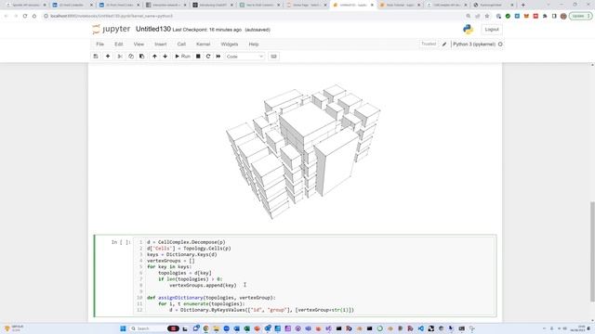Click the browser zoom magnifier icon

(x=469, y=16)
